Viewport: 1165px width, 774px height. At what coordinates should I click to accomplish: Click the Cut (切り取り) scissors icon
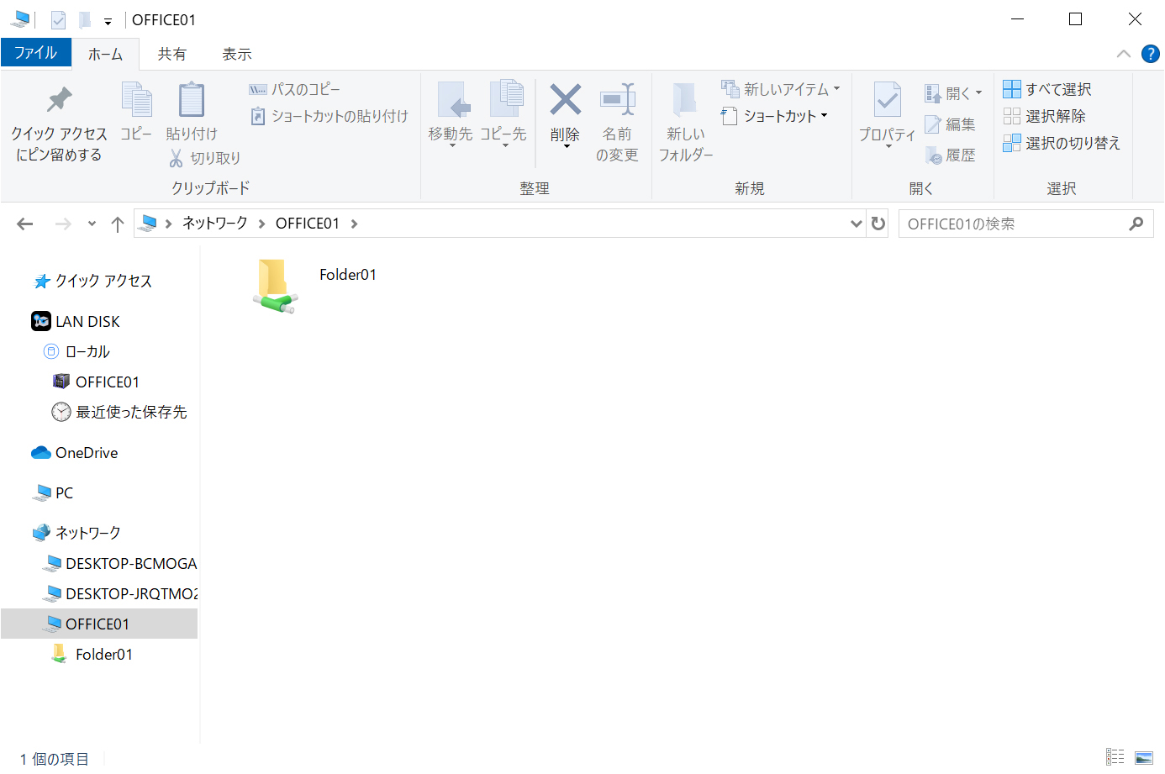(176, 158)
